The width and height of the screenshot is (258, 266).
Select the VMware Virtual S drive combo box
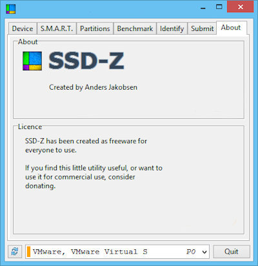point(117,251)
